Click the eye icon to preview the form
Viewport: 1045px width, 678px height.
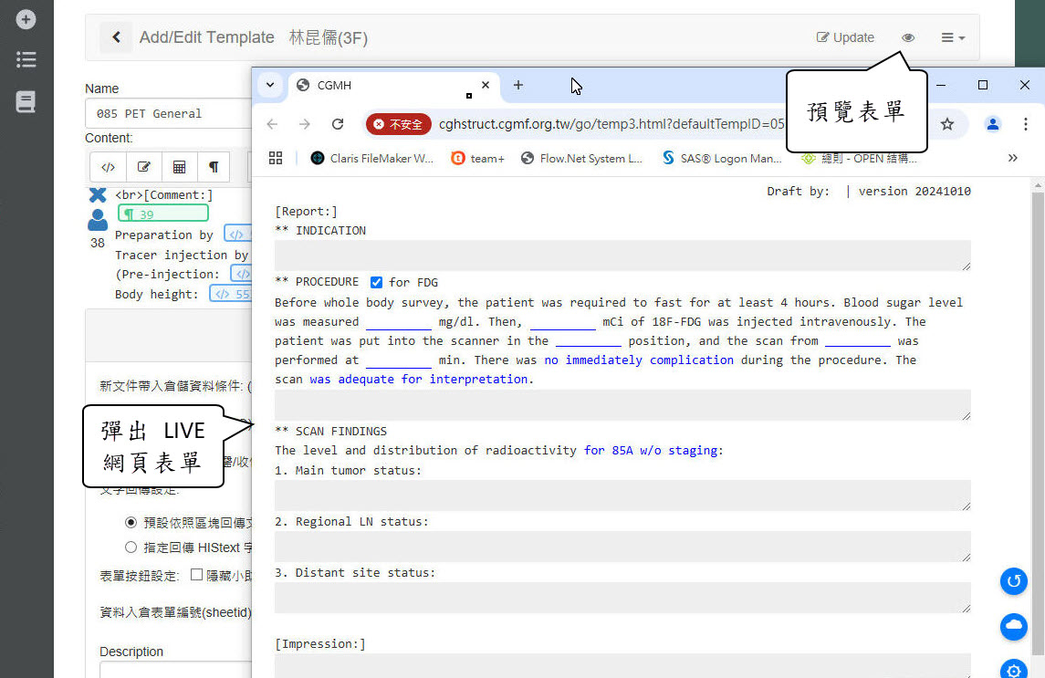(x=907, y=37)
